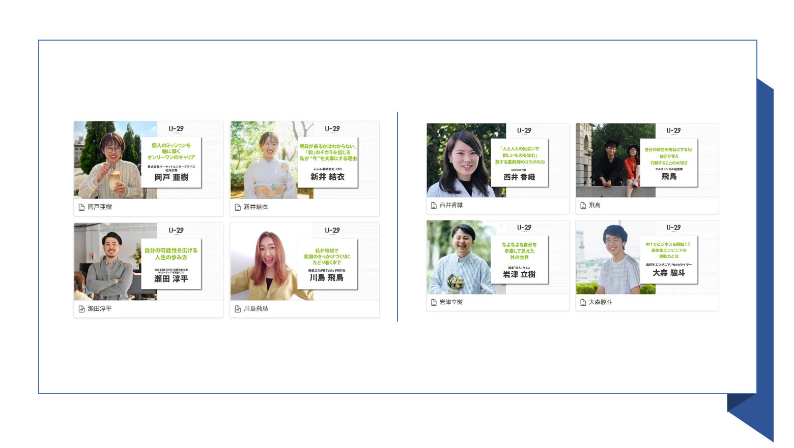Open the 川島飛鳥 card thumbnail
This screenshot has height=448, width=794.
tap(305, 261)
